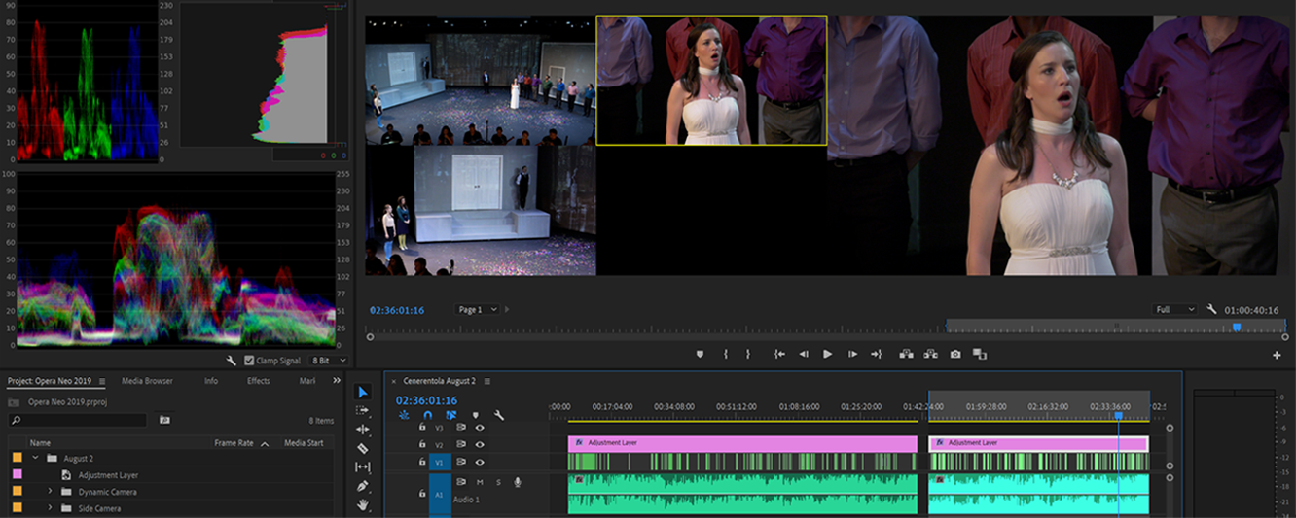Hide track V2 using its eye icon

point(480,444)
